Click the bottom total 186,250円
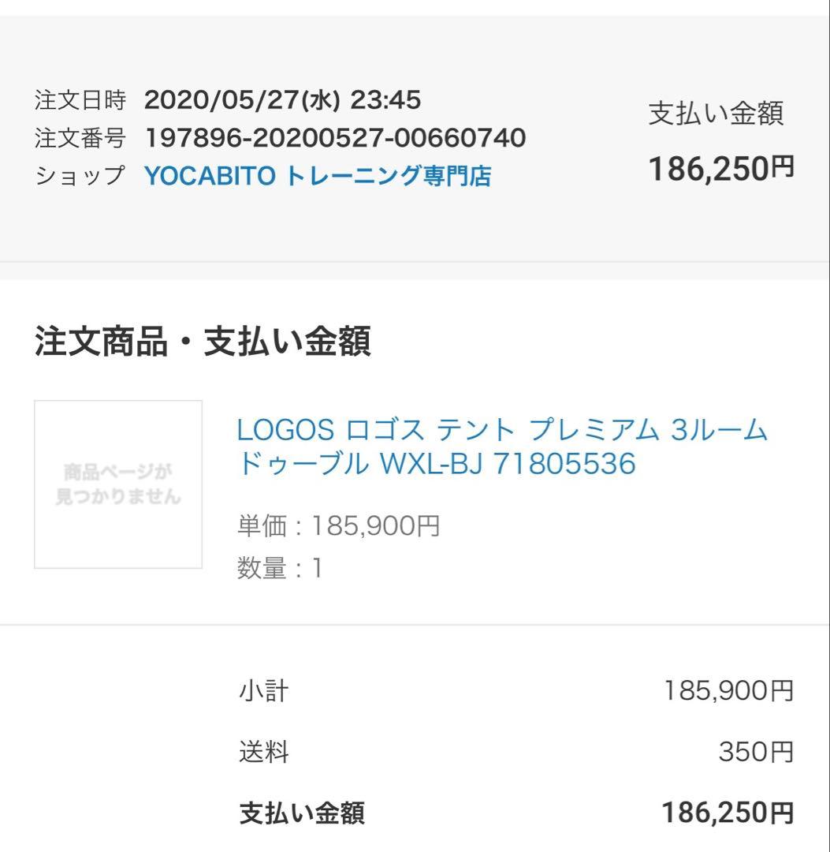 (727, 813)
